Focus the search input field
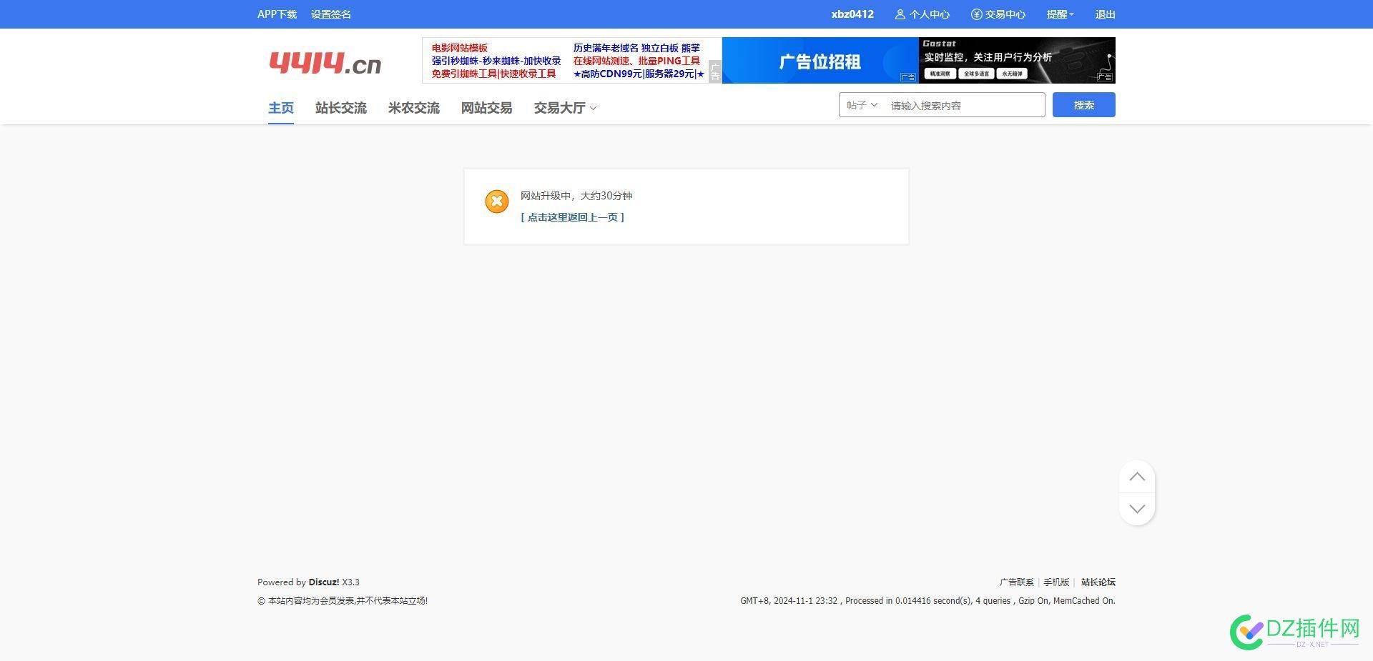This screenshot has width=1373, height=661. (965, 105)
